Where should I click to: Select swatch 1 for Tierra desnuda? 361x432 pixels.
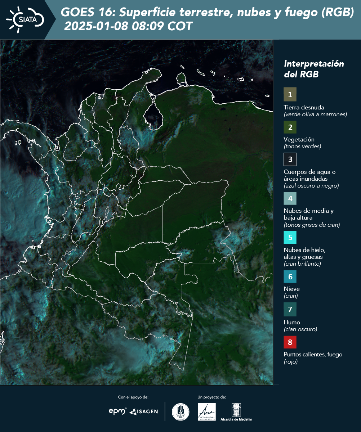tap(290, 94)
